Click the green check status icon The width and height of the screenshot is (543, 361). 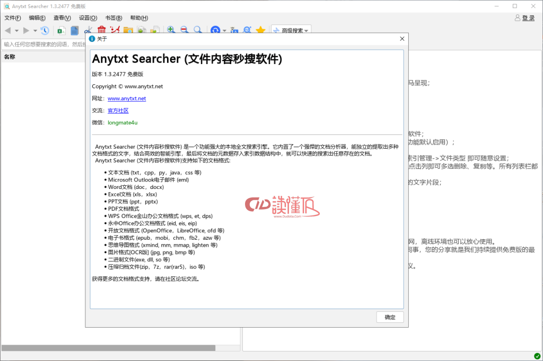tap(537, 356)
